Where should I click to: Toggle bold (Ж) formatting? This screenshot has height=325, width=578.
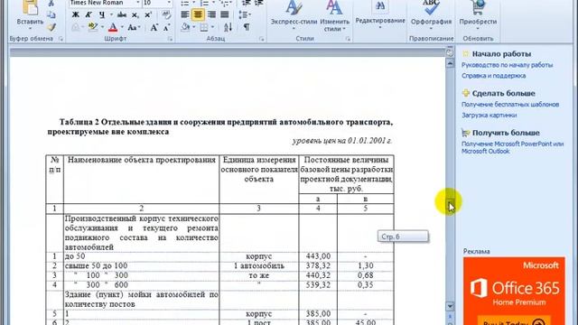[x=76, y=14]
